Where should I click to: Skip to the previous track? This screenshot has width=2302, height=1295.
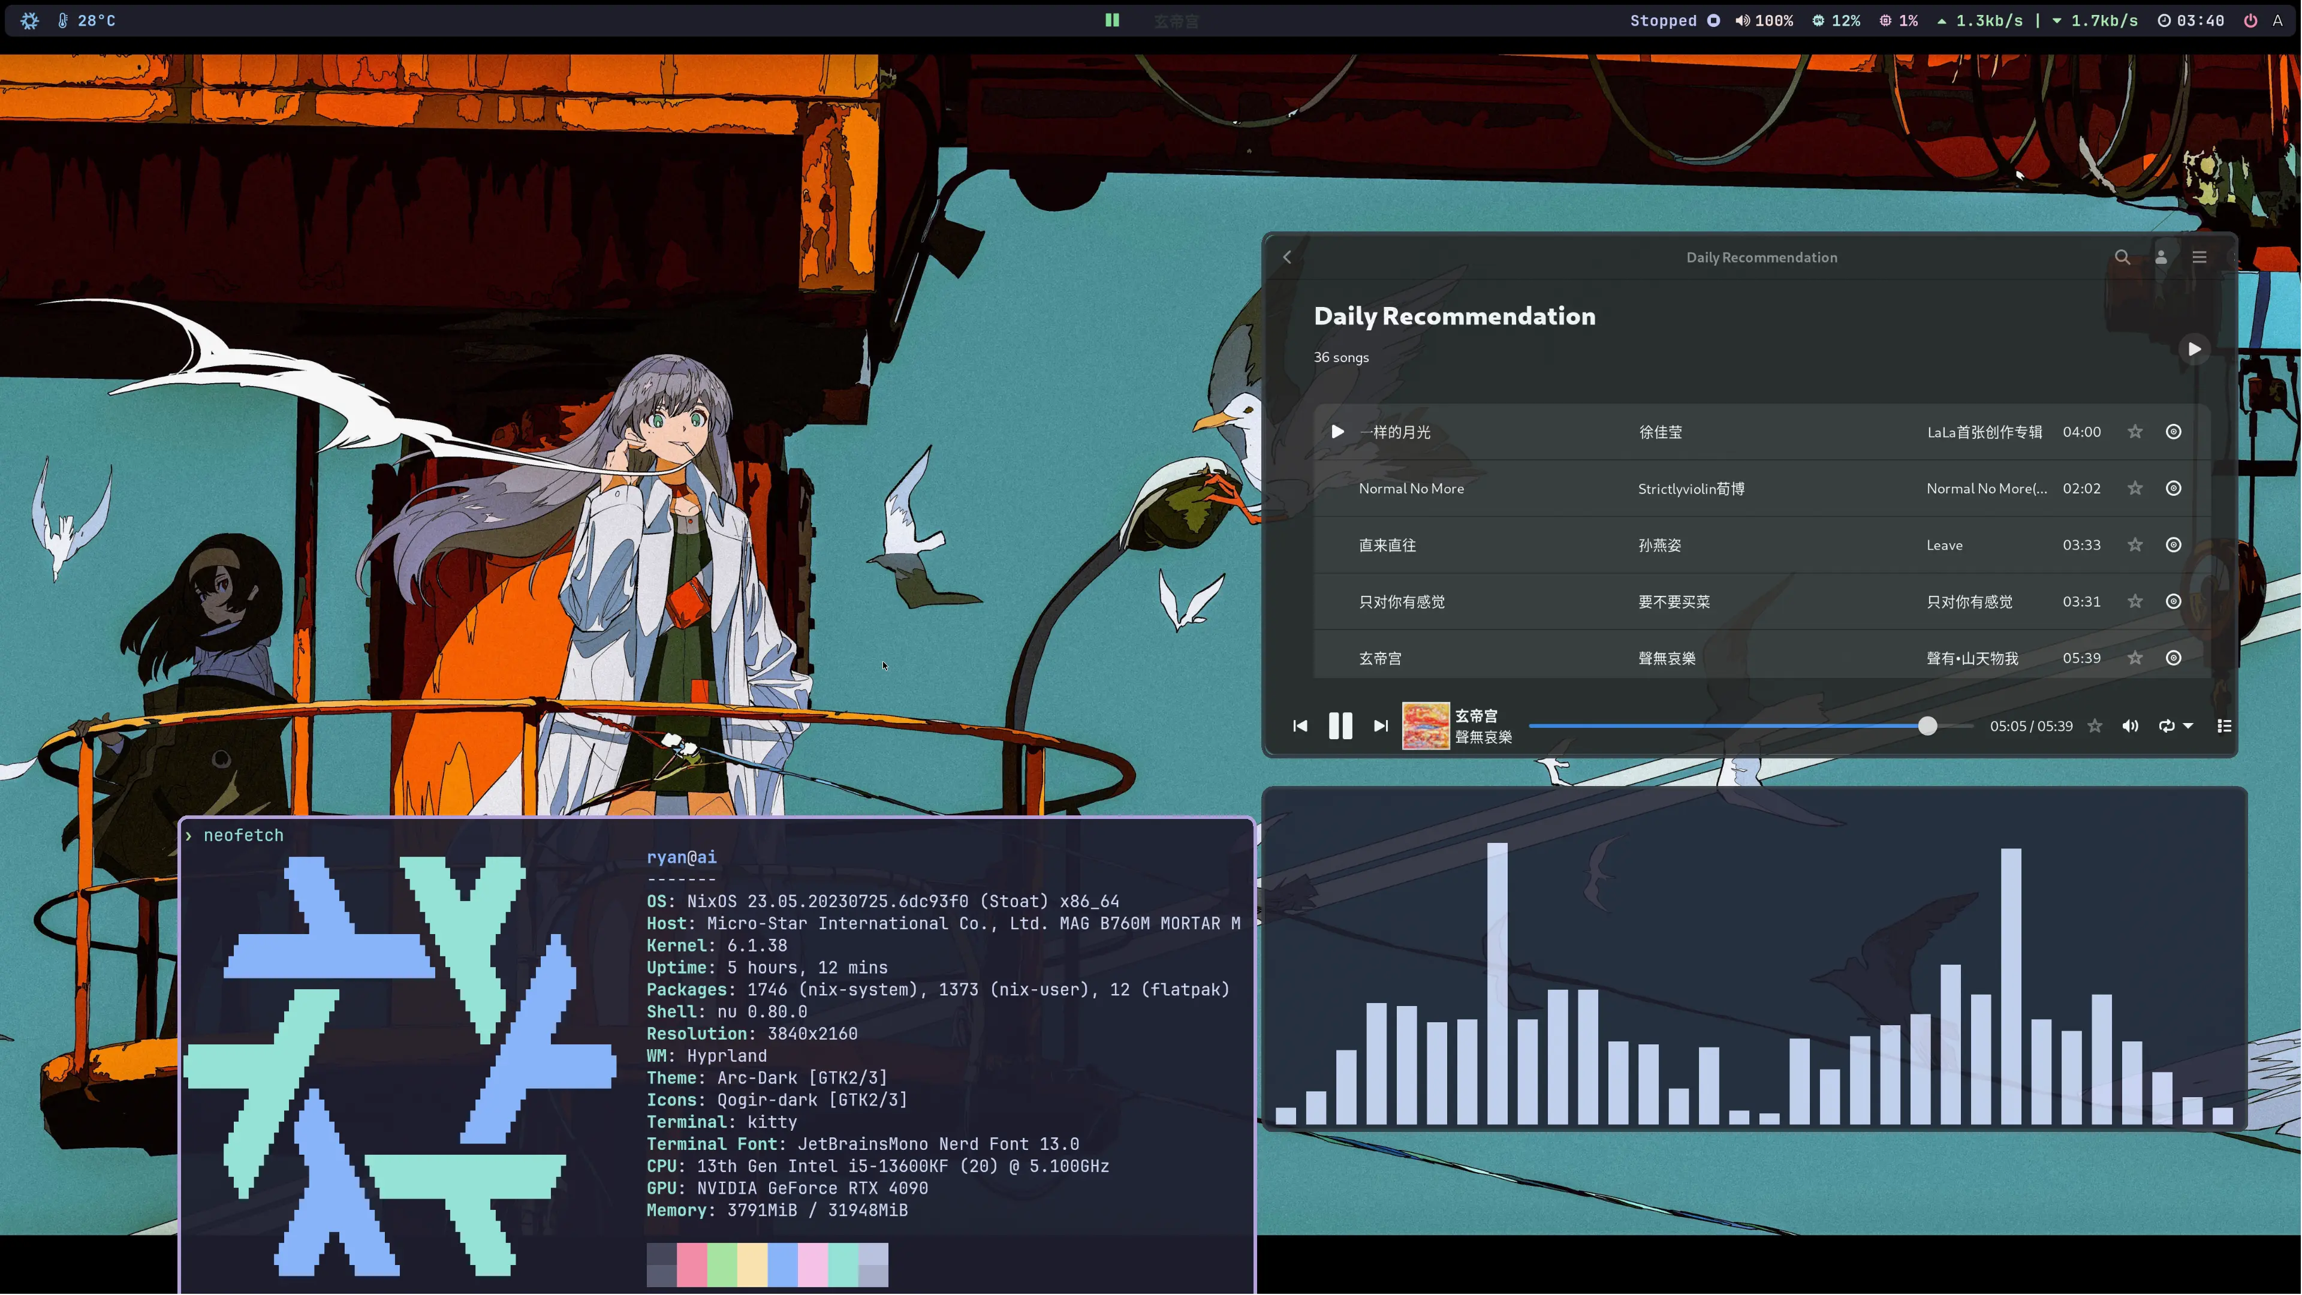point(1300,725)
